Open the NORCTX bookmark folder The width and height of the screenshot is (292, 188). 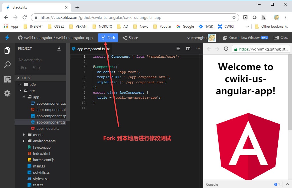click(x=102, y=27)
